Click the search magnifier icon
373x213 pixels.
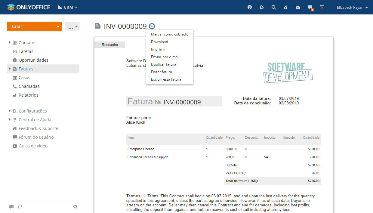pyautogui.click(x=274, y=7)
